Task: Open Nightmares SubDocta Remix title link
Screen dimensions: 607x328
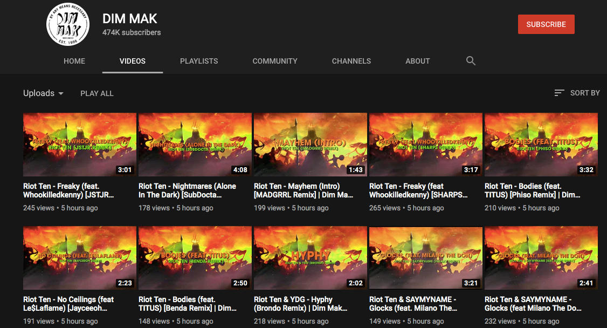Action: click(188, 190)
